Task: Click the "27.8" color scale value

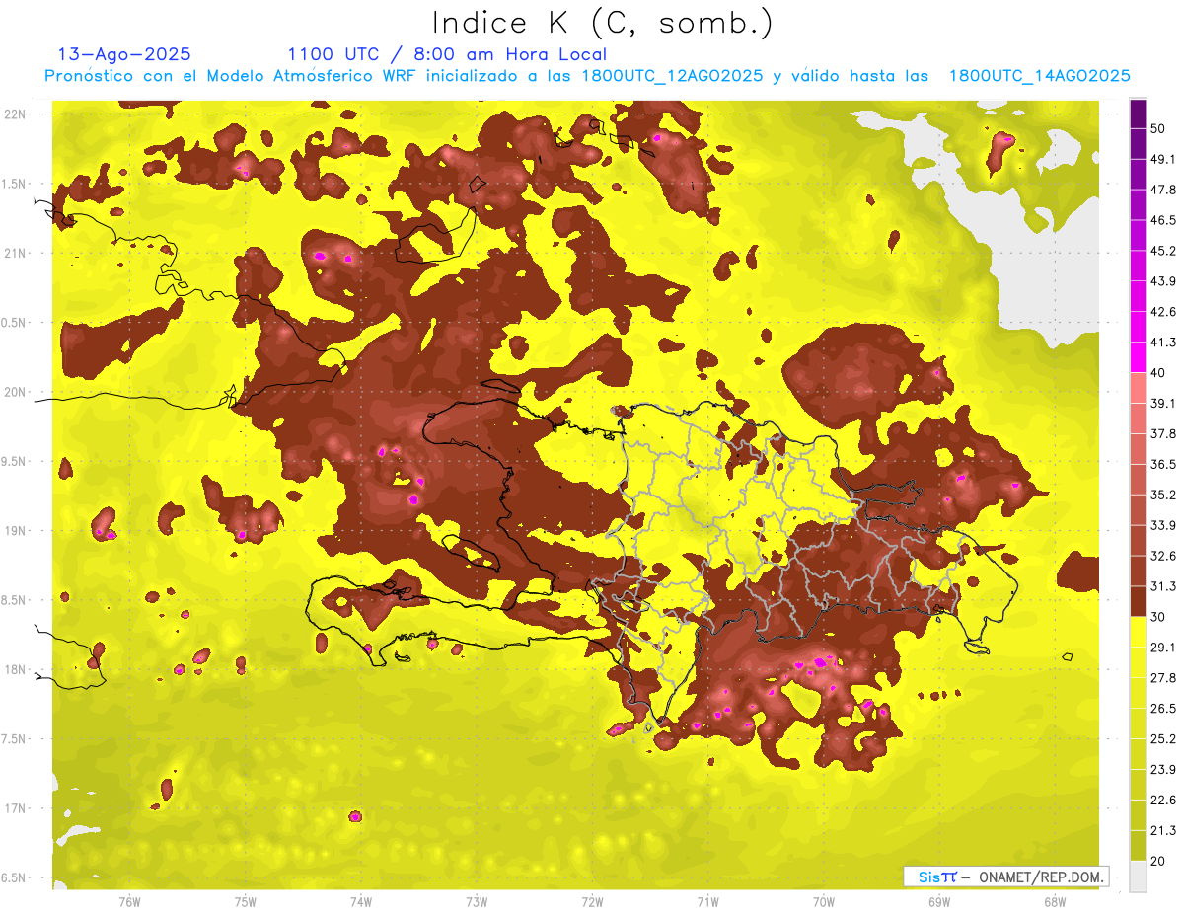Action: click(1163, 678)
